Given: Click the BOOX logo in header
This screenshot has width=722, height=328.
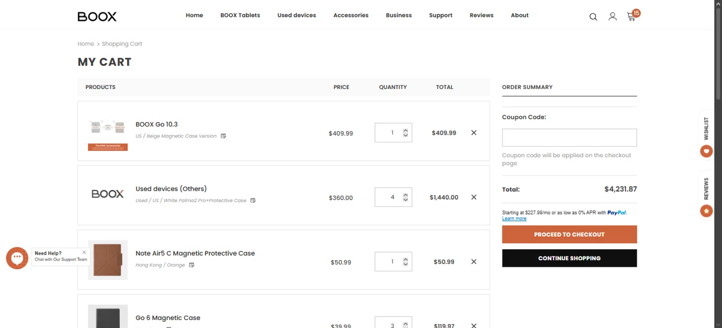Looking at the screenshot, I should pos(97,16).
